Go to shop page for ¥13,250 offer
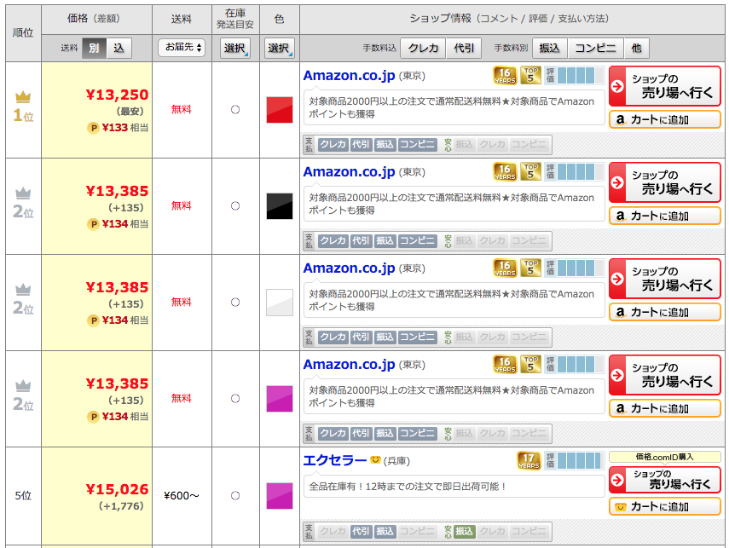The image size is (729, 548). click(665, 86)
